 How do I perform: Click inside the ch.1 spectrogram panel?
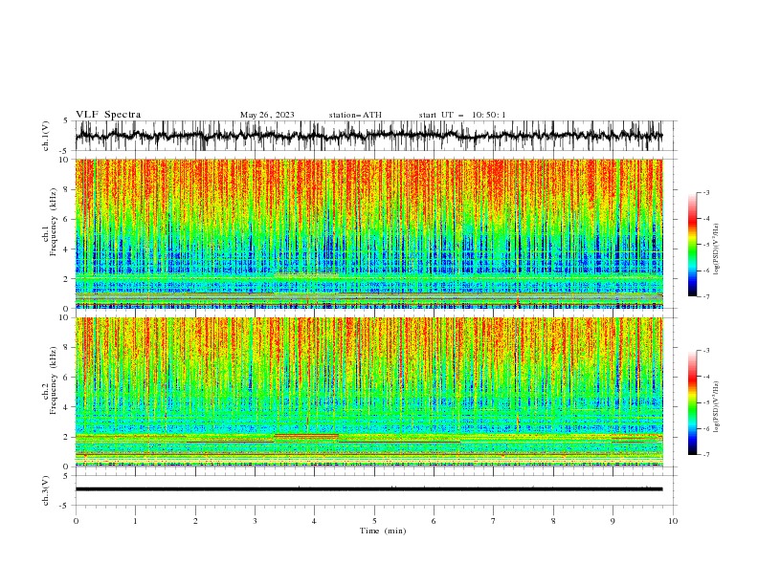[x=368, y=233]
